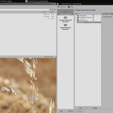Image resolution: width=113 pixels, height=113 pixels.
Task: Click the Preset Actions folder icon
Action: pos(78,21)
